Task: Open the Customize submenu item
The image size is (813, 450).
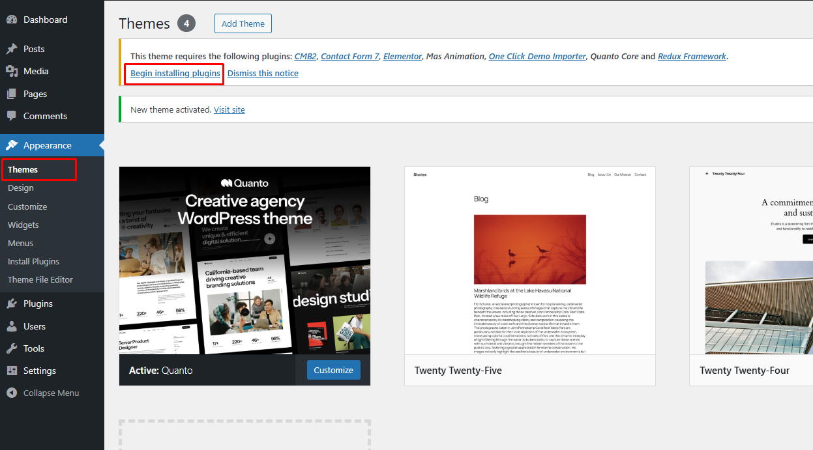Action: [27, 206]
